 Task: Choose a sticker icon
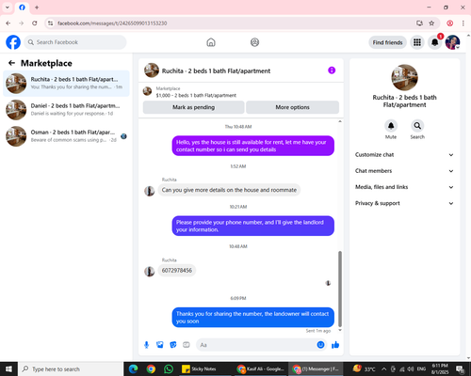pos(173,345)
